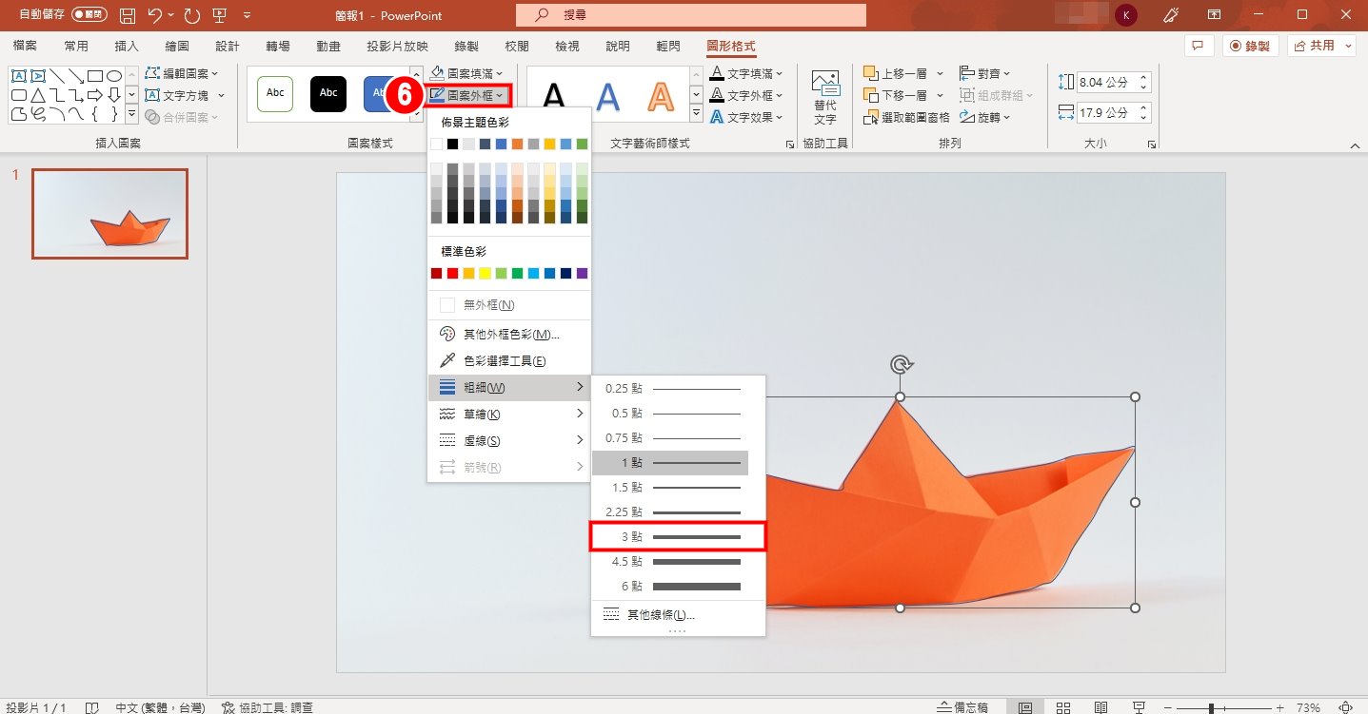Open the 文字外框 dropdown
This screenshot has width=1368, height=714.
pyautogui.click(x=747, y=95)
